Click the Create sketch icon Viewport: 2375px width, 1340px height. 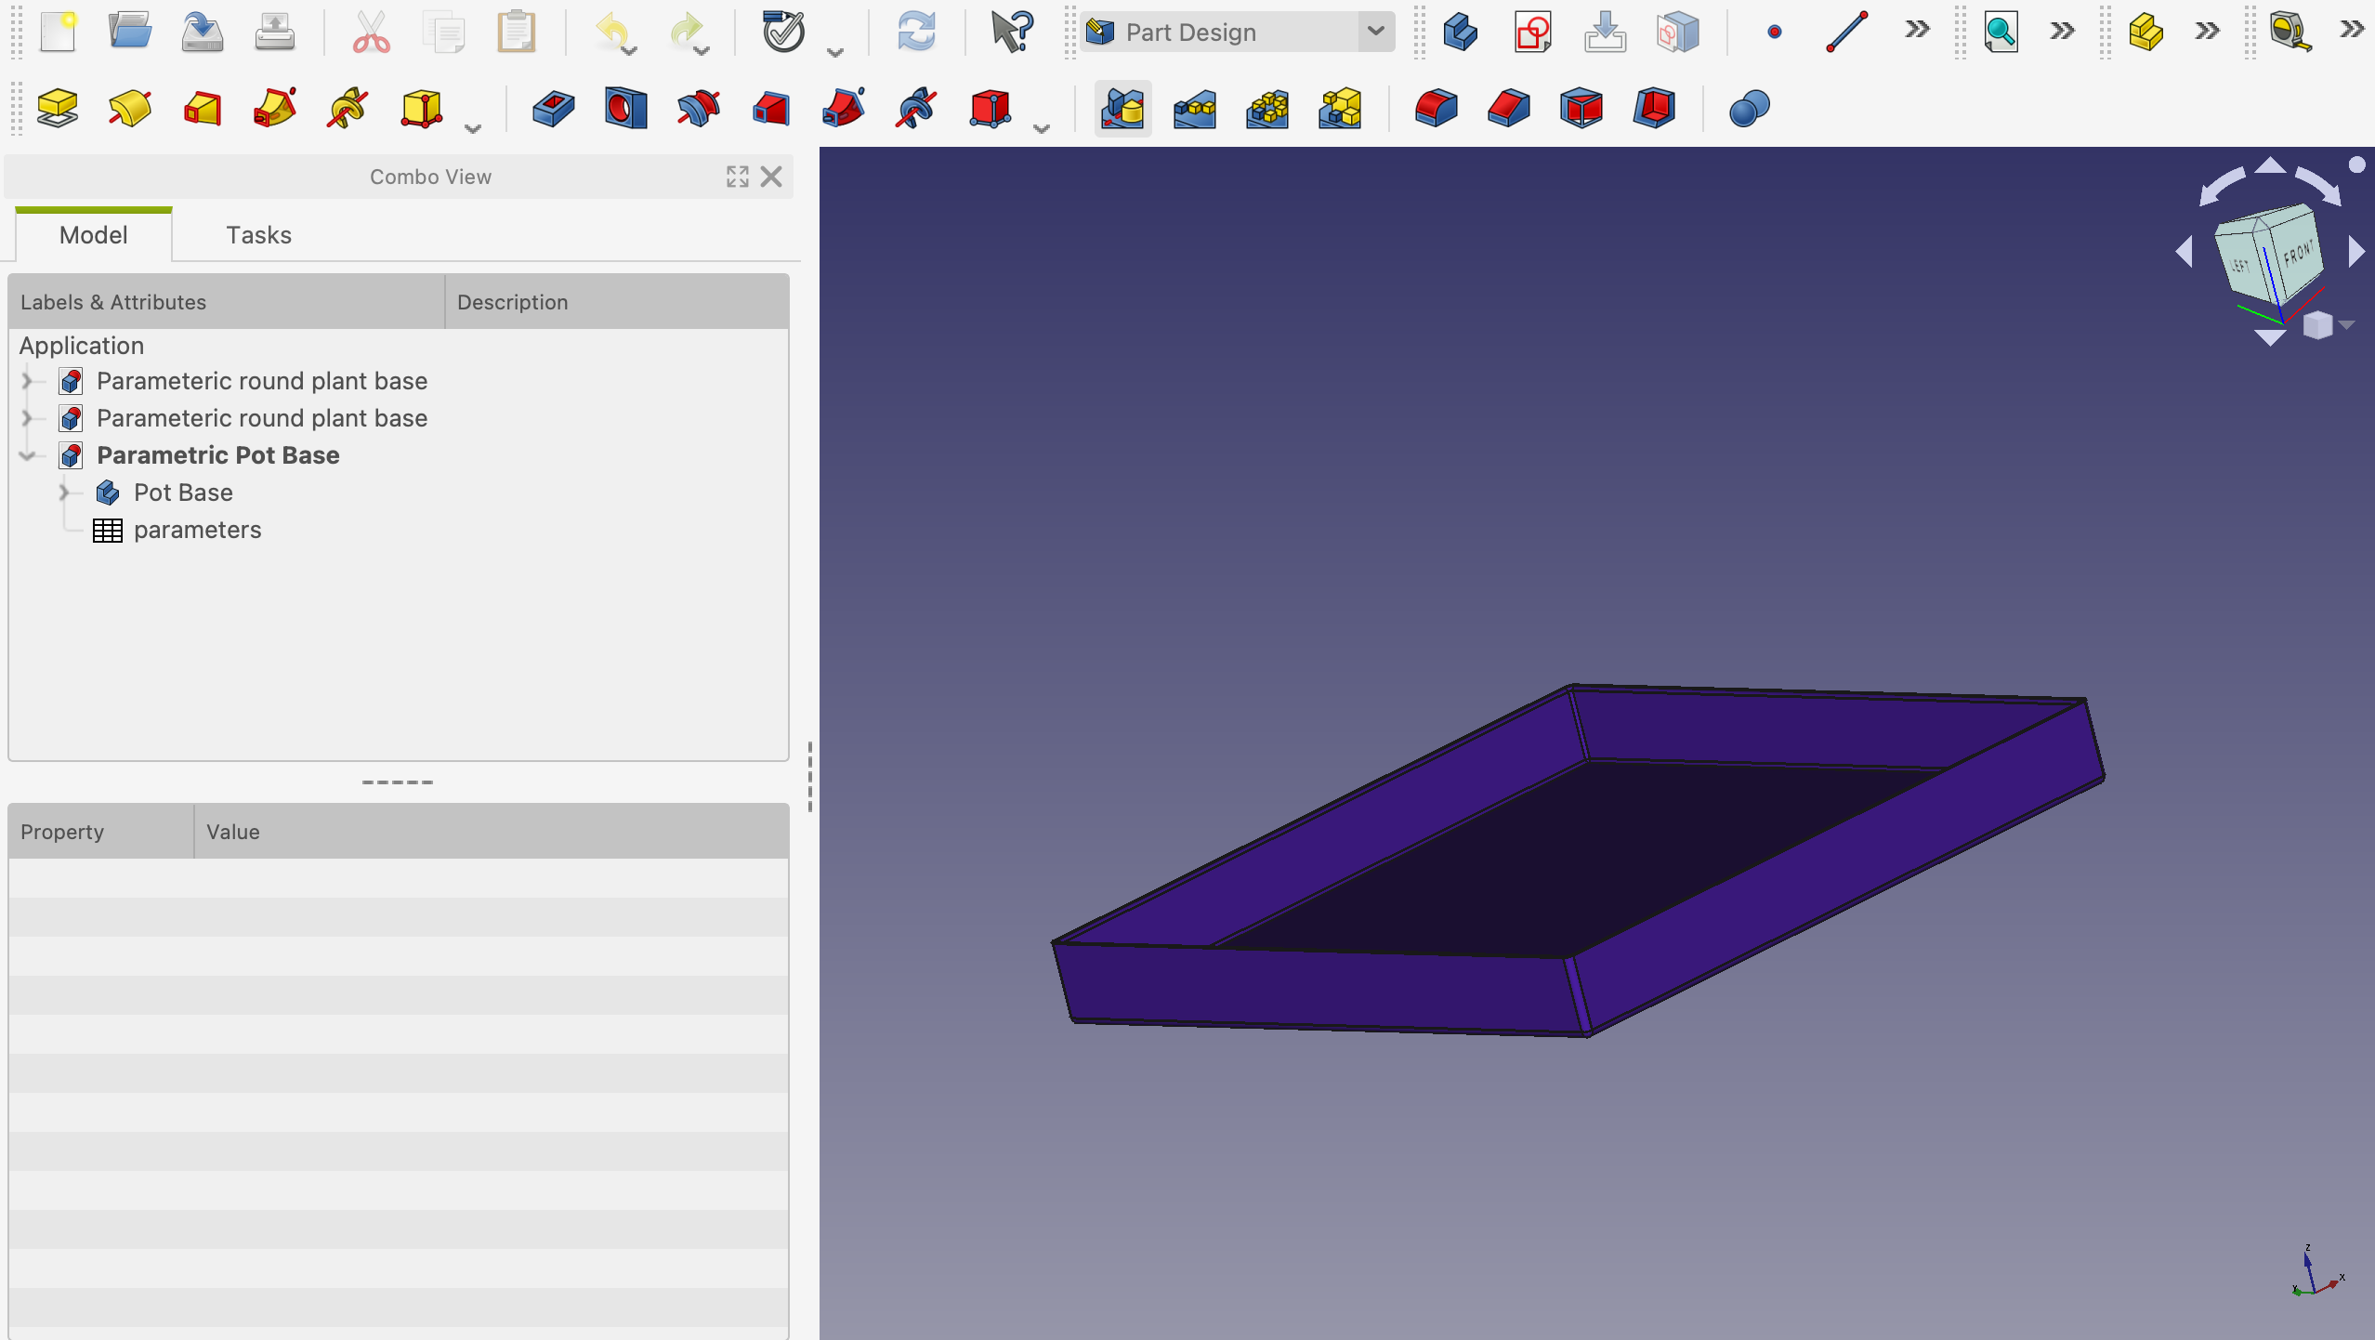click(x=1533, y=33)
